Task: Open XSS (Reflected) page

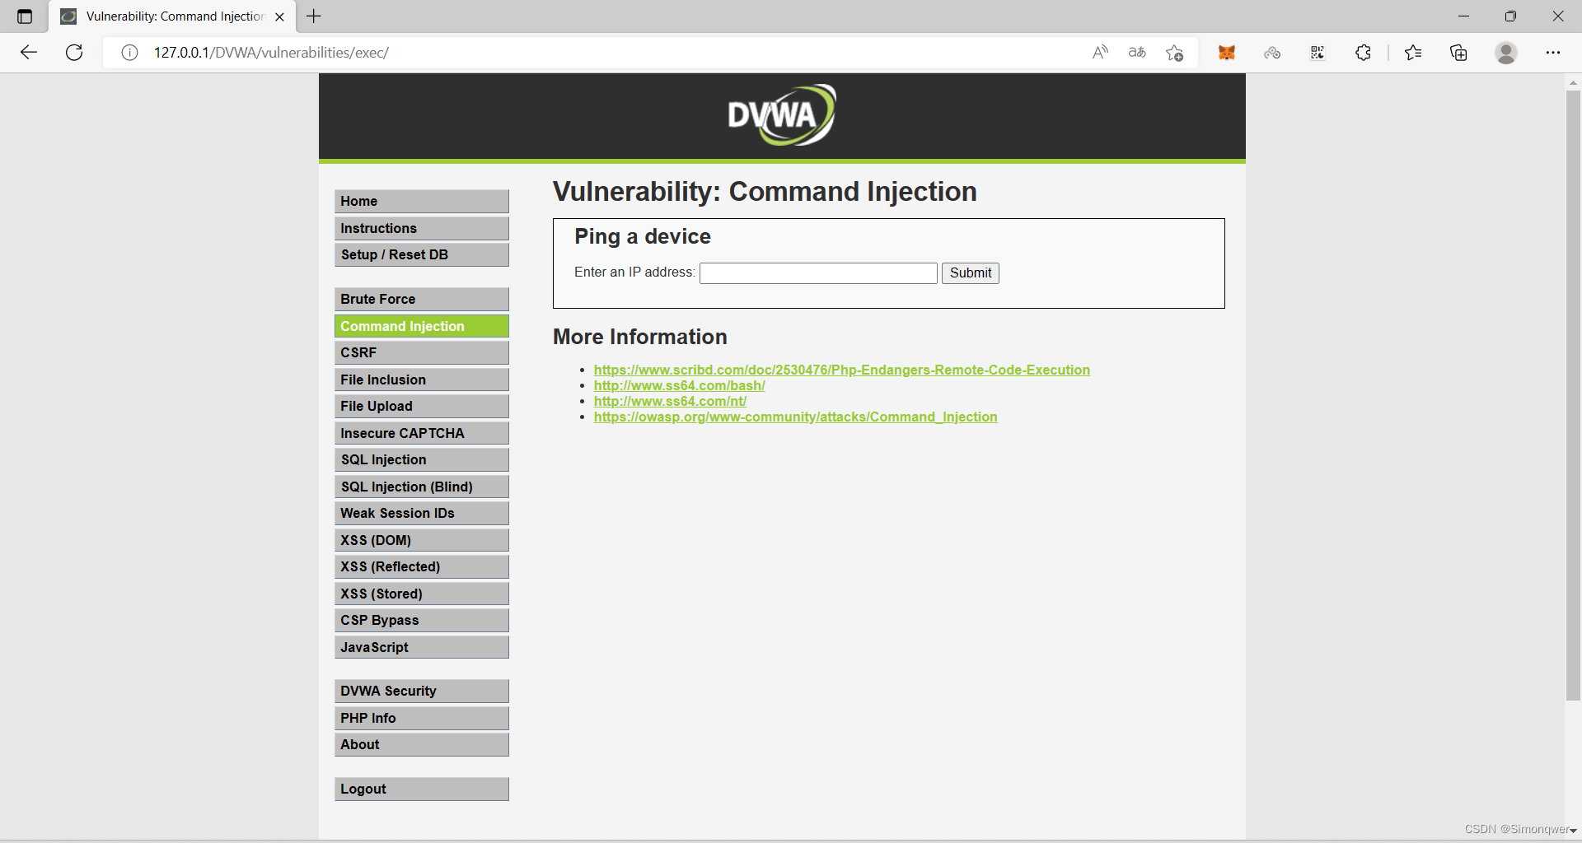Action: [422, 566]
